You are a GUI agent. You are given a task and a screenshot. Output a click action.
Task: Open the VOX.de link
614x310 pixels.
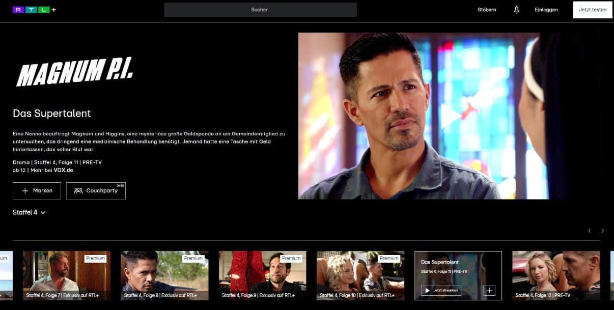pos(63,170)
